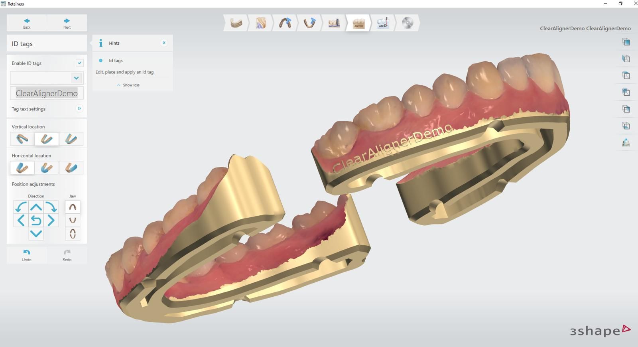Open the first workflow step with the jaw model icon
Viewport: 638px width, 347px height.
pyautogui.click(x=236, y=23)
